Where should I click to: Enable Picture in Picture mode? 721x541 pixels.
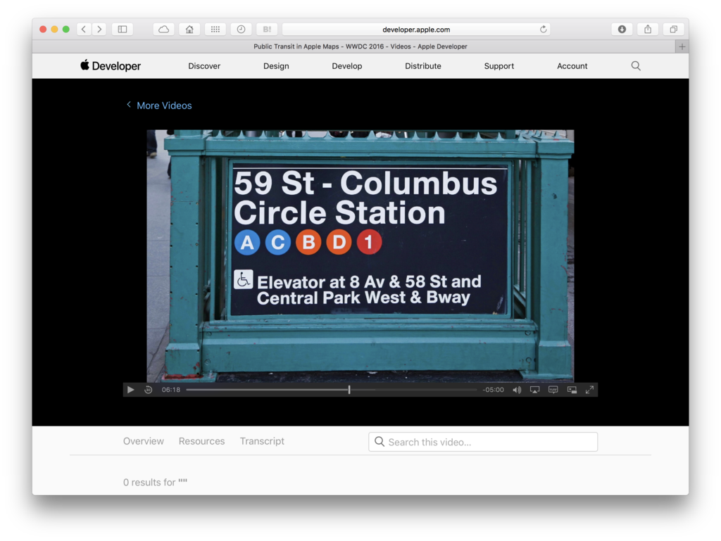(x=572, y=390)
